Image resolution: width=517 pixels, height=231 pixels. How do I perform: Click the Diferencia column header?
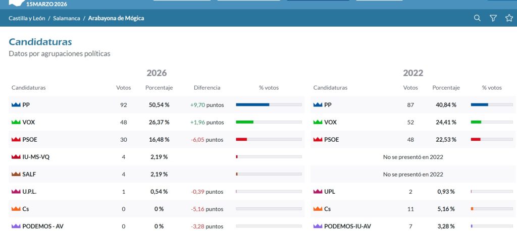[207, 88]
